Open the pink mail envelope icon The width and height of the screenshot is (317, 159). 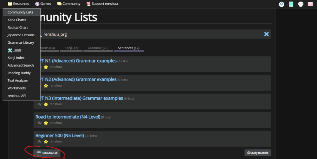click(x=310, y=4)
